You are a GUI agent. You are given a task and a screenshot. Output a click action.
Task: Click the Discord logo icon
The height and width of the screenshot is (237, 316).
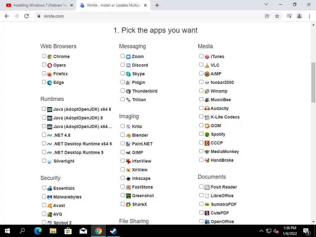tap(128, 65)
